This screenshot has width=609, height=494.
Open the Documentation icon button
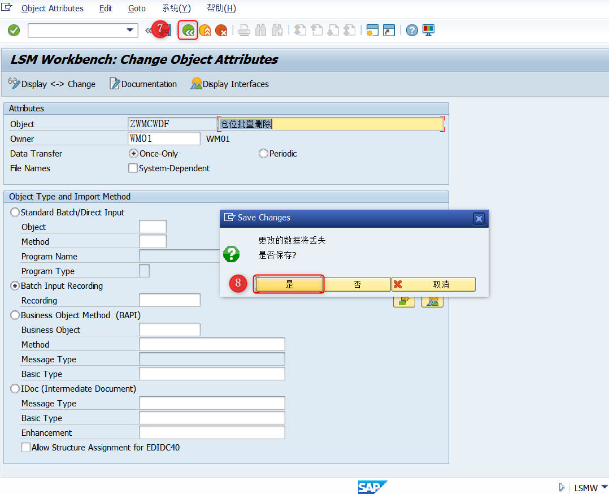tap(115, 84)
